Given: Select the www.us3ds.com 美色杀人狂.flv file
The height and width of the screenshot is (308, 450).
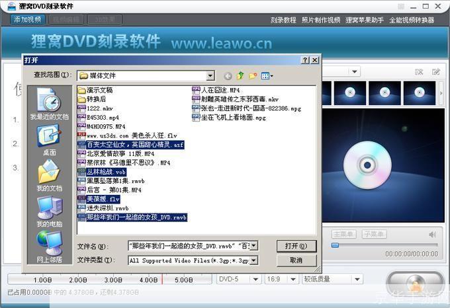Looking at the screenshot, I should [x=128, y=135].
